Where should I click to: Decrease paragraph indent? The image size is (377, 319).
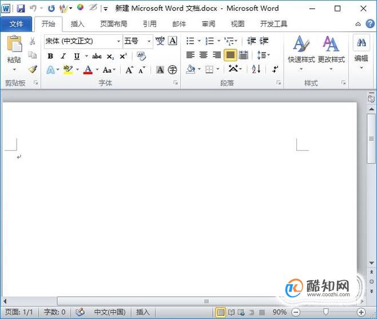click(252, 41)
